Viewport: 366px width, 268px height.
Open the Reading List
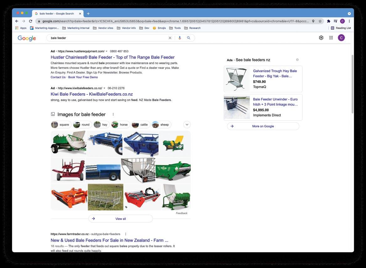(x=341, y=28)
